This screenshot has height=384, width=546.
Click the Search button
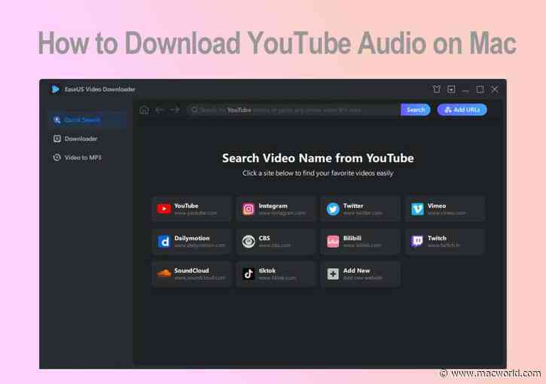416,110
